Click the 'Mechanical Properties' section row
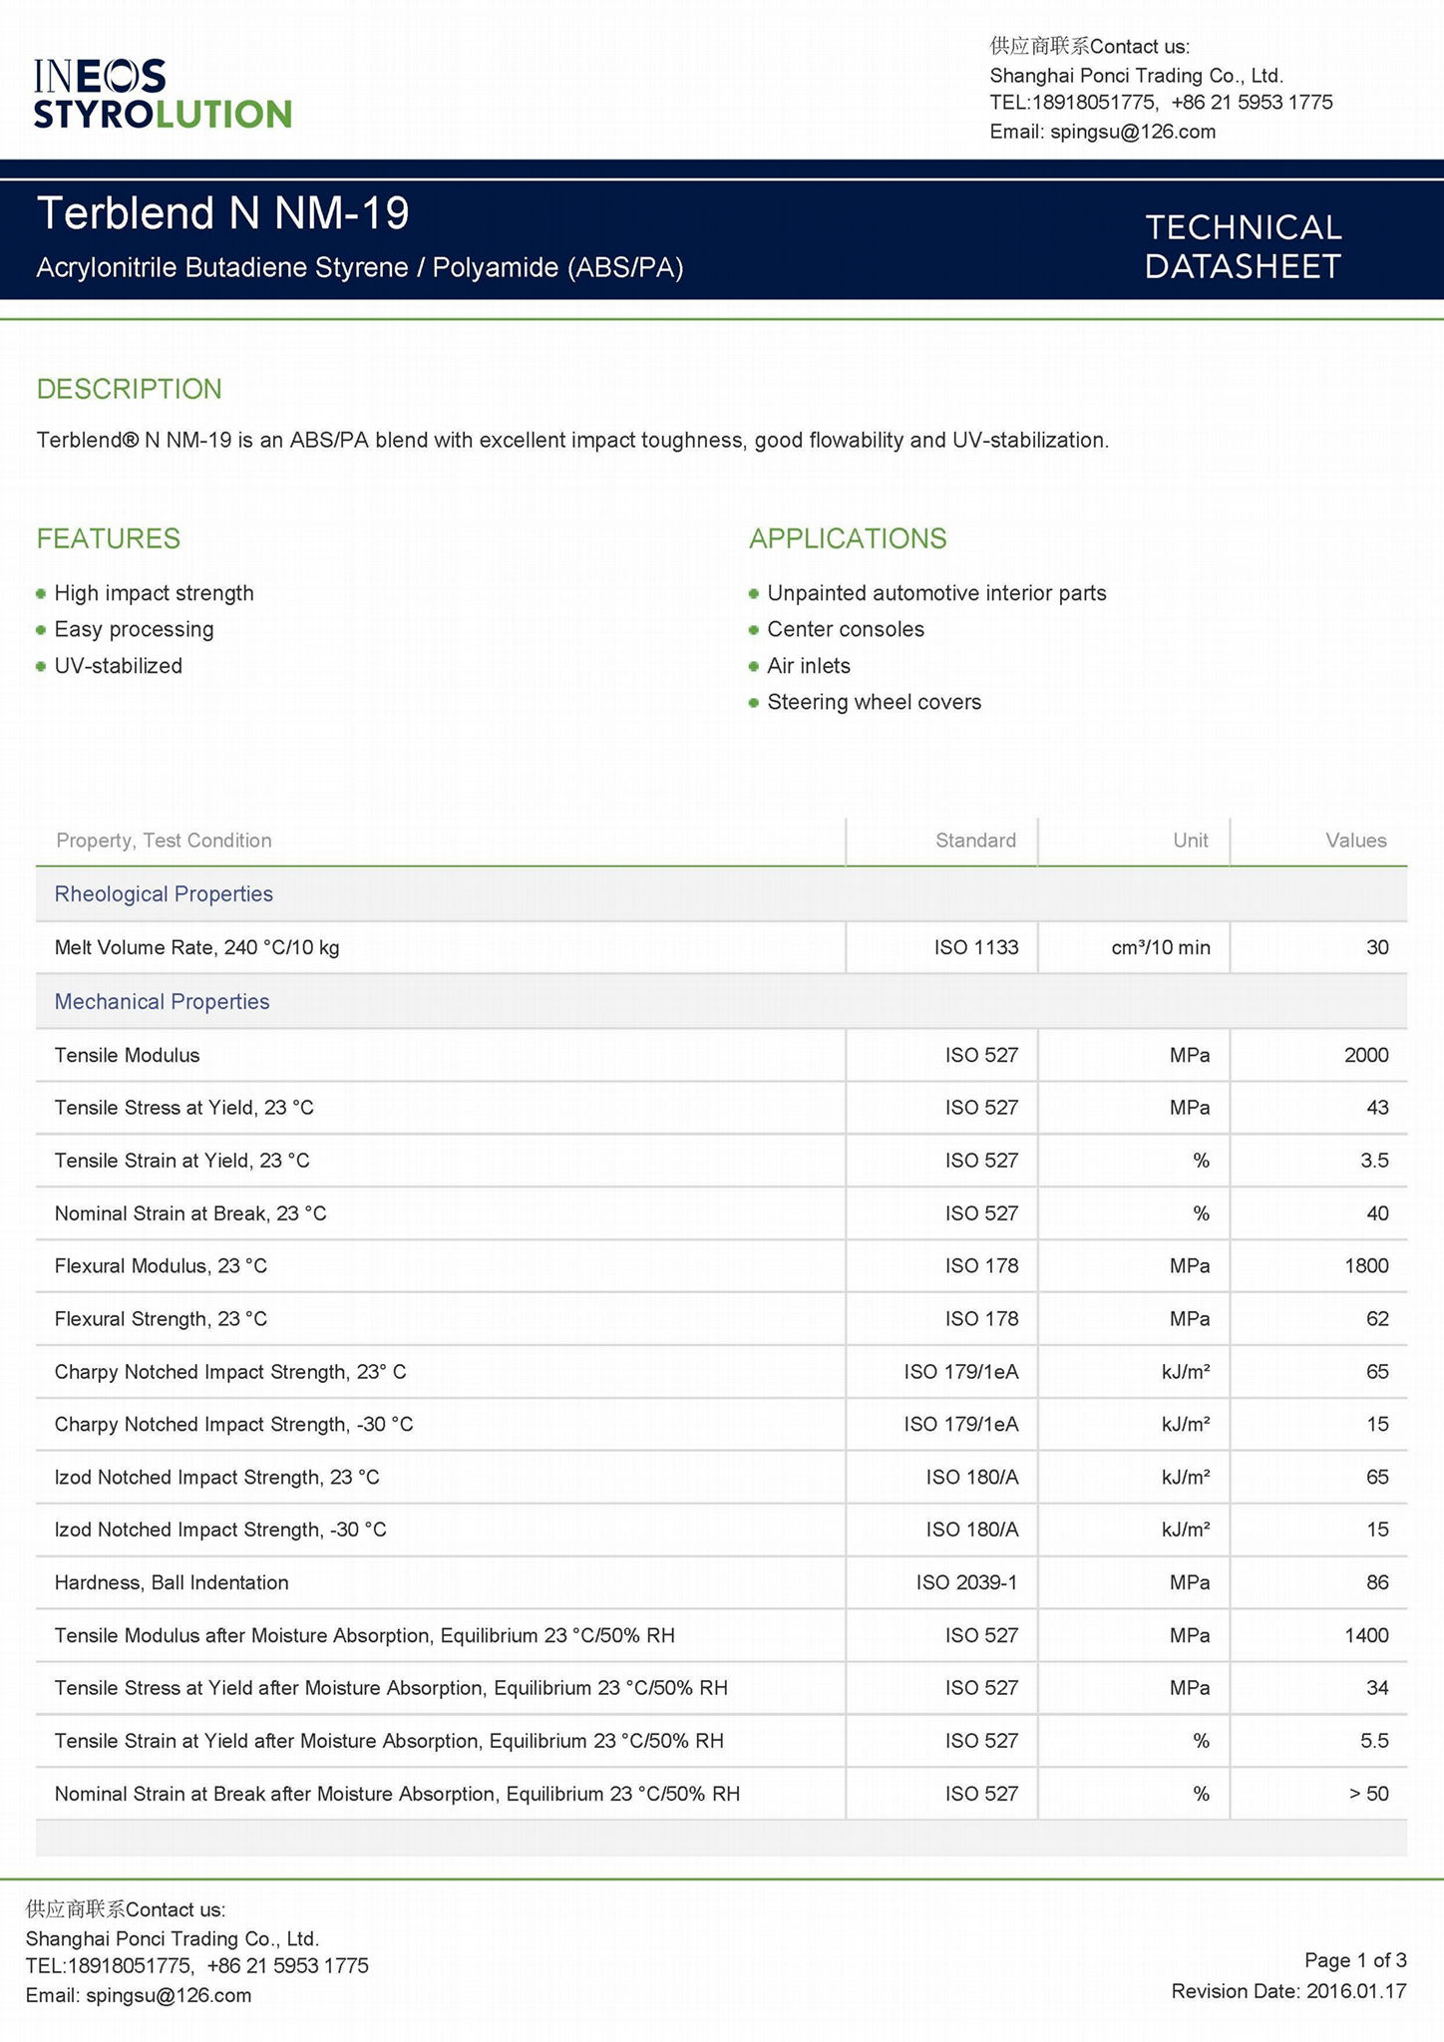This screenshot has width=1444, height=2042. click(721, 1002)
